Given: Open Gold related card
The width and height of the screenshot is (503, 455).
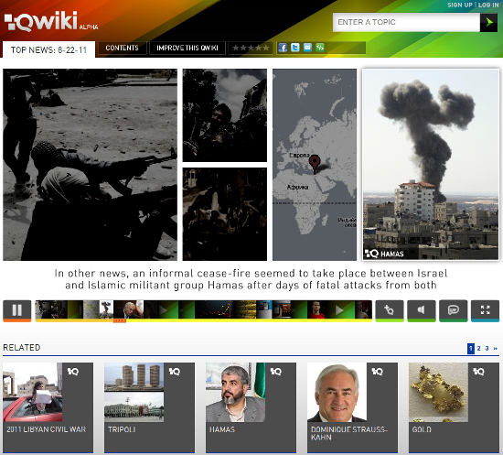Looking at the screenshot, I should (454, 407).
